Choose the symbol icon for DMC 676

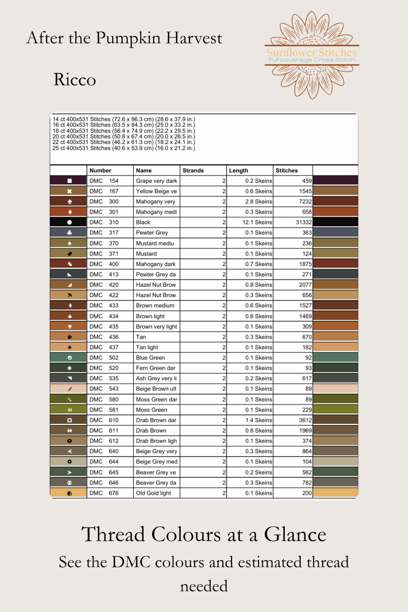point(69,493)
